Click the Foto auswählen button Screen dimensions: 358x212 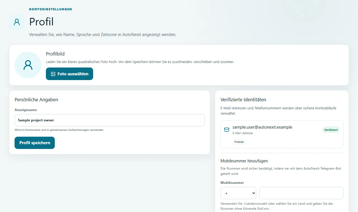[x=69, y=74]
